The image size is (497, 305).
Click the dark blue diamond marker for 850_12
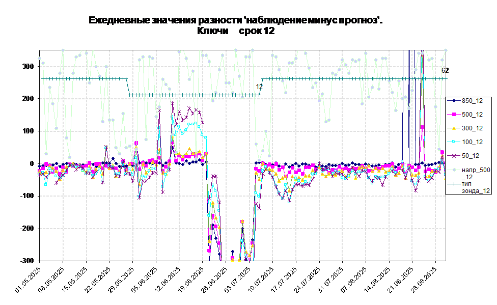[454, 101]
